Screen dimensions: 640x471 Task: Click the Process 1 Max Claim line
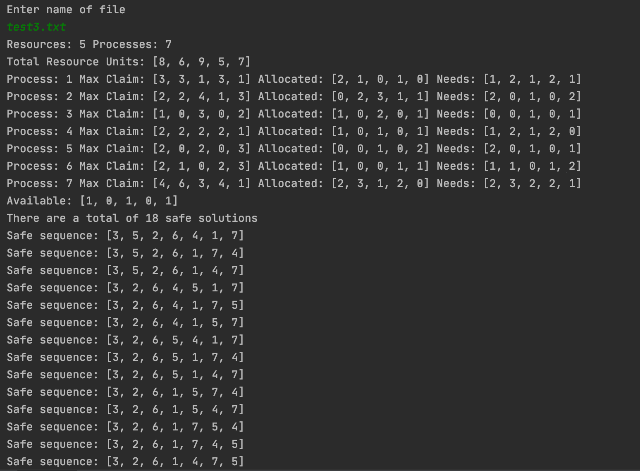pyautogui.click(x=294, y=79)
